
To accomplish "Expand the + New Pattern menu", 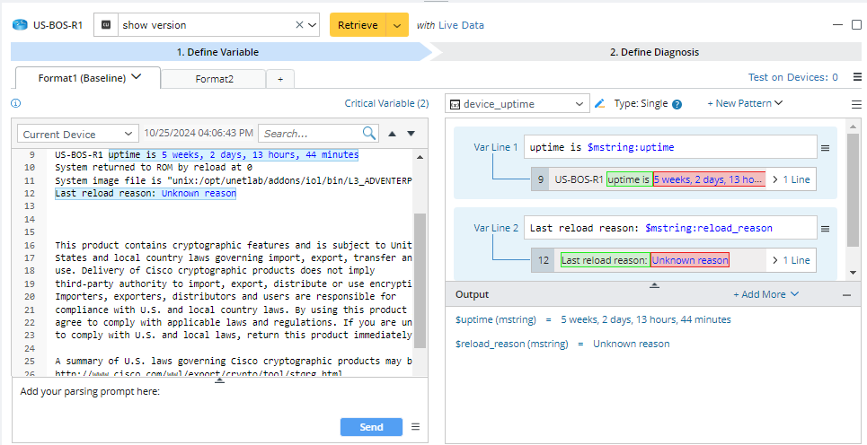I will (745, 103).
